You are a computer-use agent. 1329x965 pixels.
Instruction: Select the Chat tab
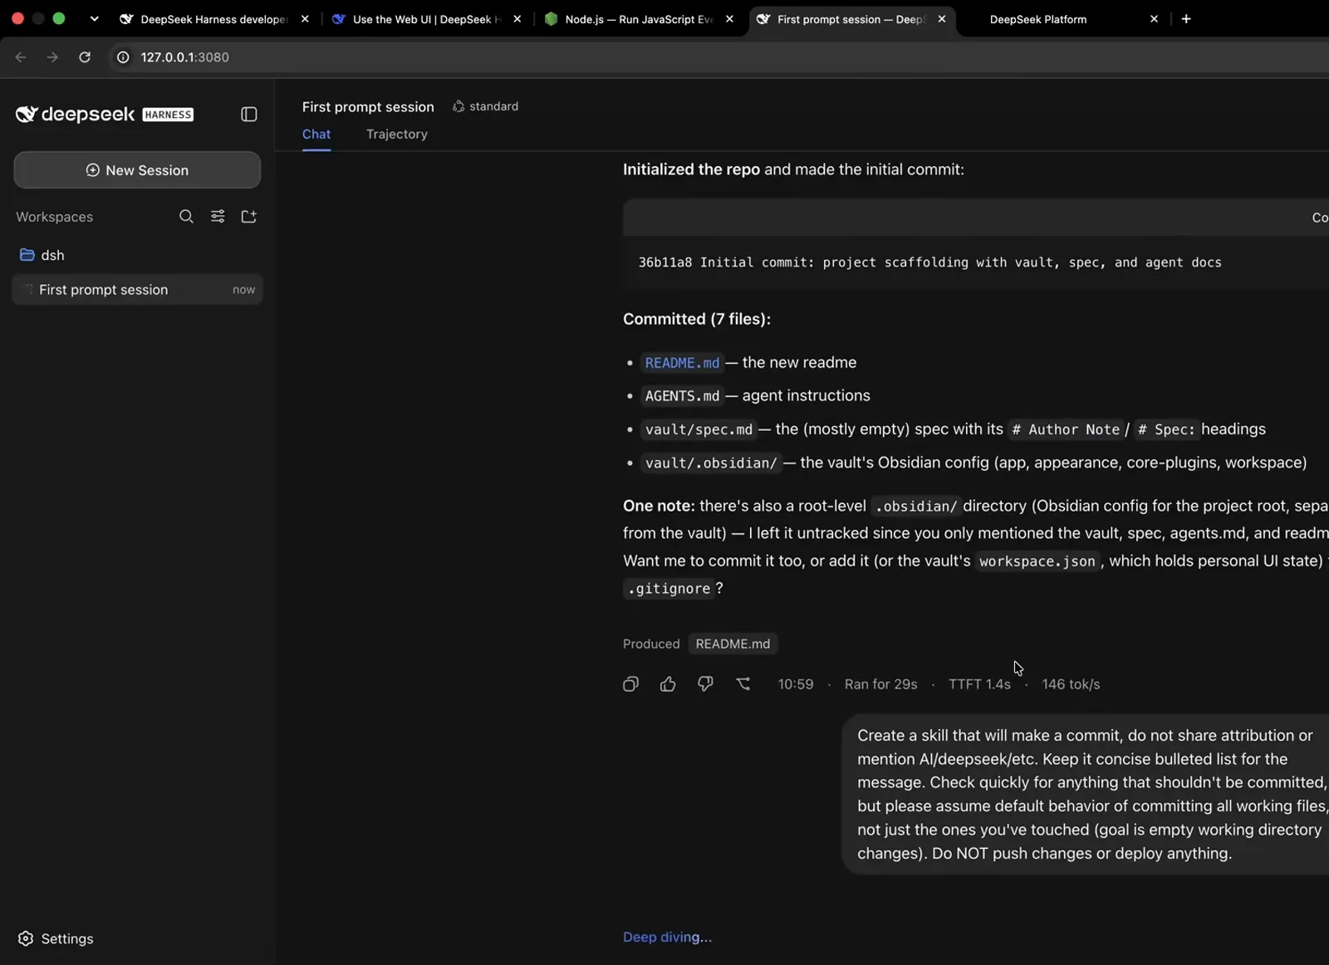pyautogui.click(x=316, y=135)
